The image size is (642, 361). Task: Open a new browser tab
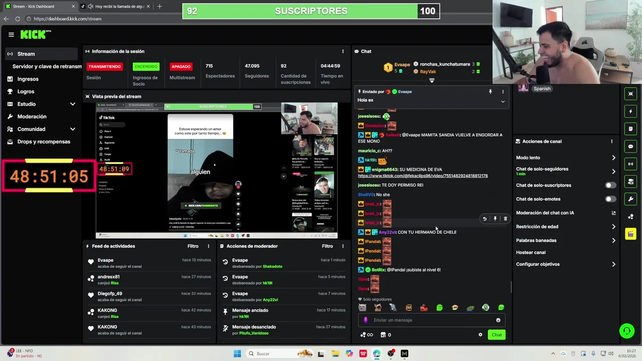(159, 7)
